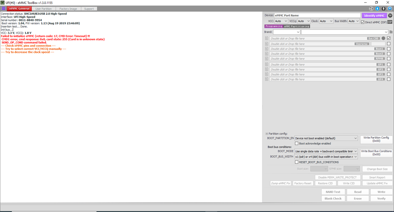Open the hamburger main menu

[3, 9]
